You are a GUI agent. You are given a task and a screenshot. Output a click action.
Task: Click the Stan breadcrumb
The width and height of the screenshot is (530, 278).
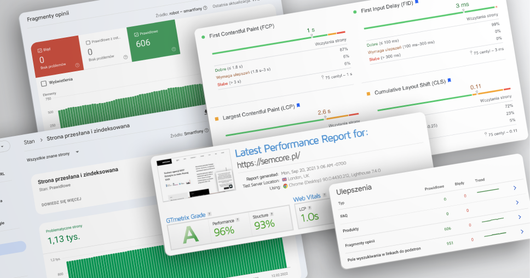(x=29, y=142)
